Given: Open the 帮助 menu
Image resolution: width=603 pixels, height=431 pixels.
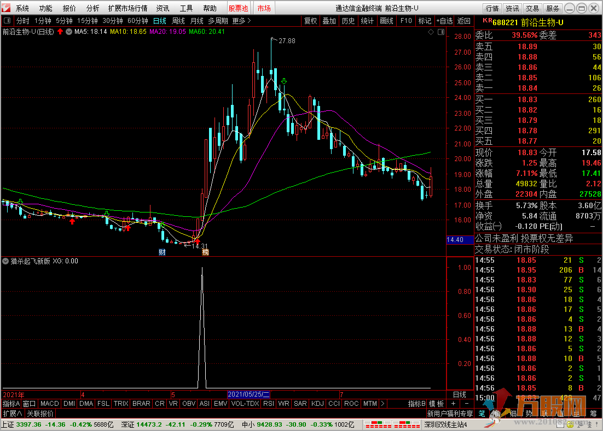Looking at the screenshot, I should point(210,8).
